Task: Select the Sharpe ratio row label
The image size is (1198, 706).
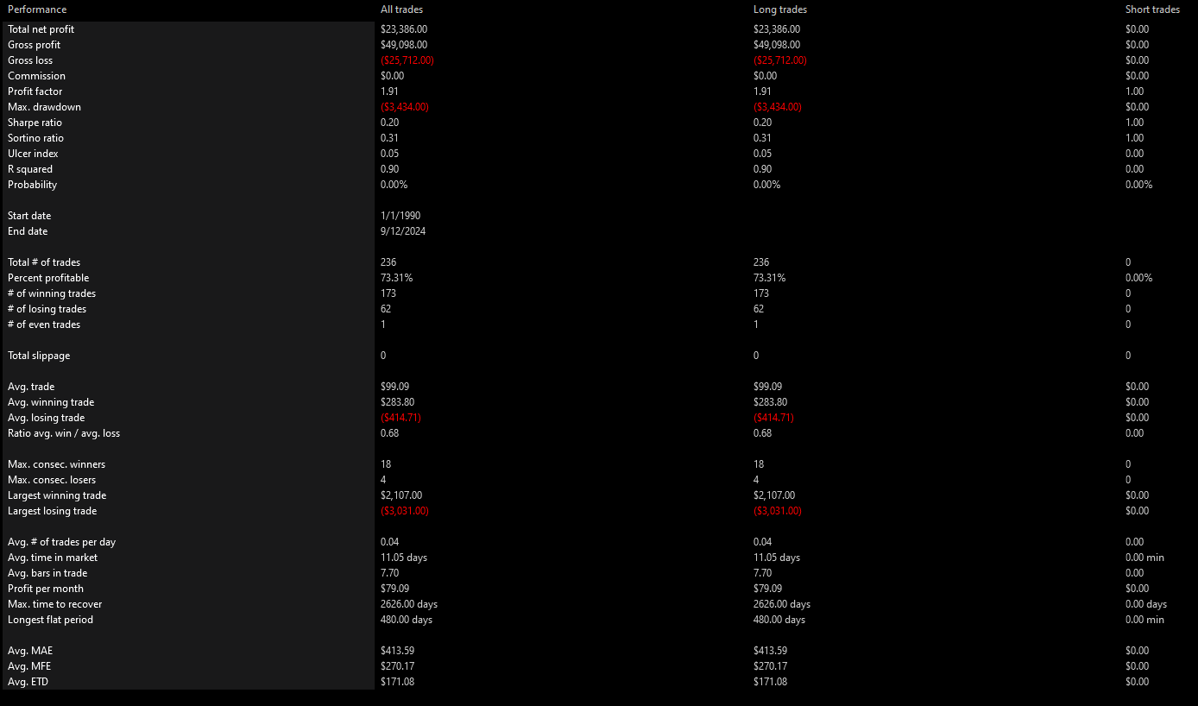Action: click(35, 123)
